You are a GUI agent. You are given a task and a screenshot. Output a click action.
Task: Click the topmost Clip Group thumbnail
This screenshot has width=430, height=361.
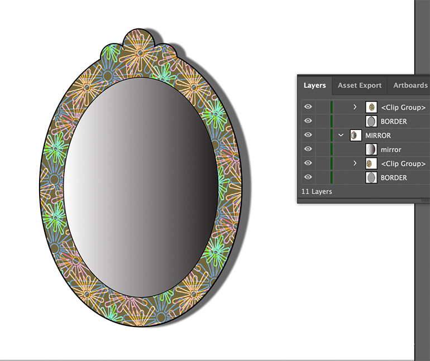(x=371, y=107)
